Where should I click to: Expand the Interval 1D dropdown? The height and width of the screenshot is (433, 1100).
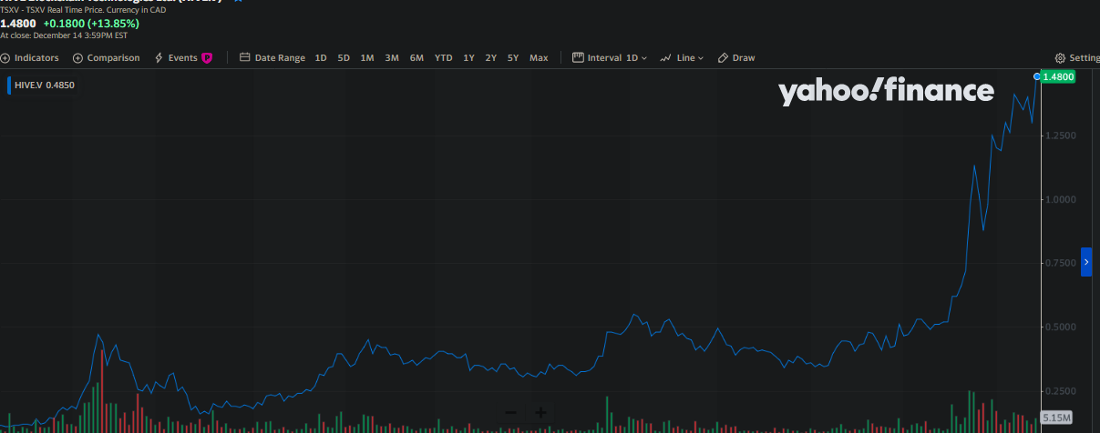[609, 57]
